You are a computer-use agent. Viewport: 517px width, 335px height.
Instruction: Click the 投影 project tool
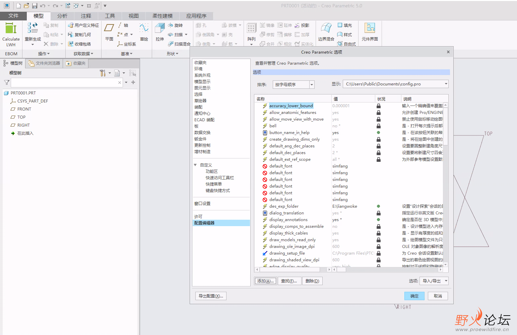coord(302,25)
